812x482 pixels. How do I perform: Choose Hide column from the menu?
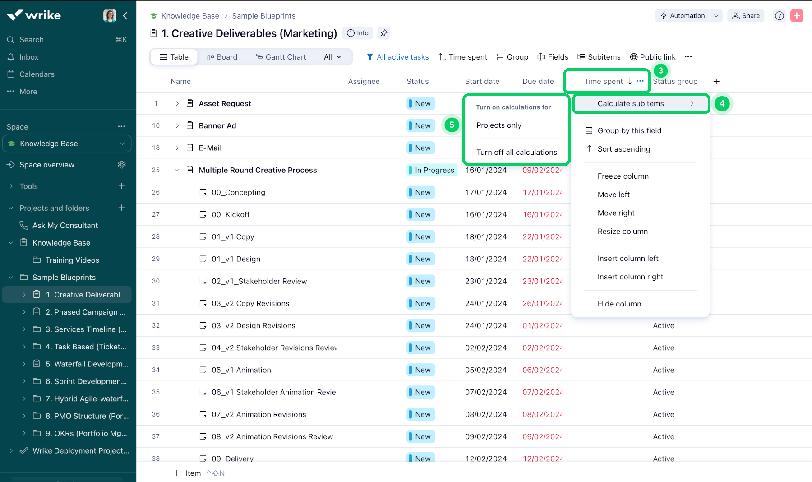coord(619,304)
